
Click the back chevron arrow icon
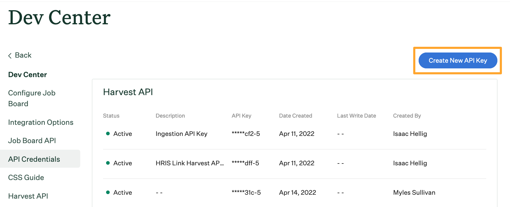click(x=10, y=55)
